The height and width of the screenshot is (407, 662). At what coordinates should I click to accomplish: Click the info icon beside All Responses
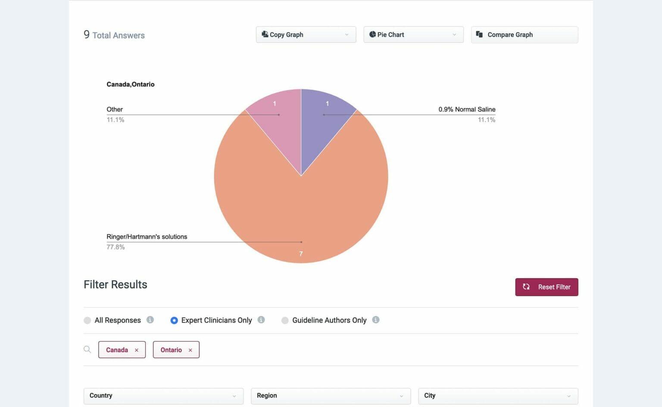coord(150,320)
